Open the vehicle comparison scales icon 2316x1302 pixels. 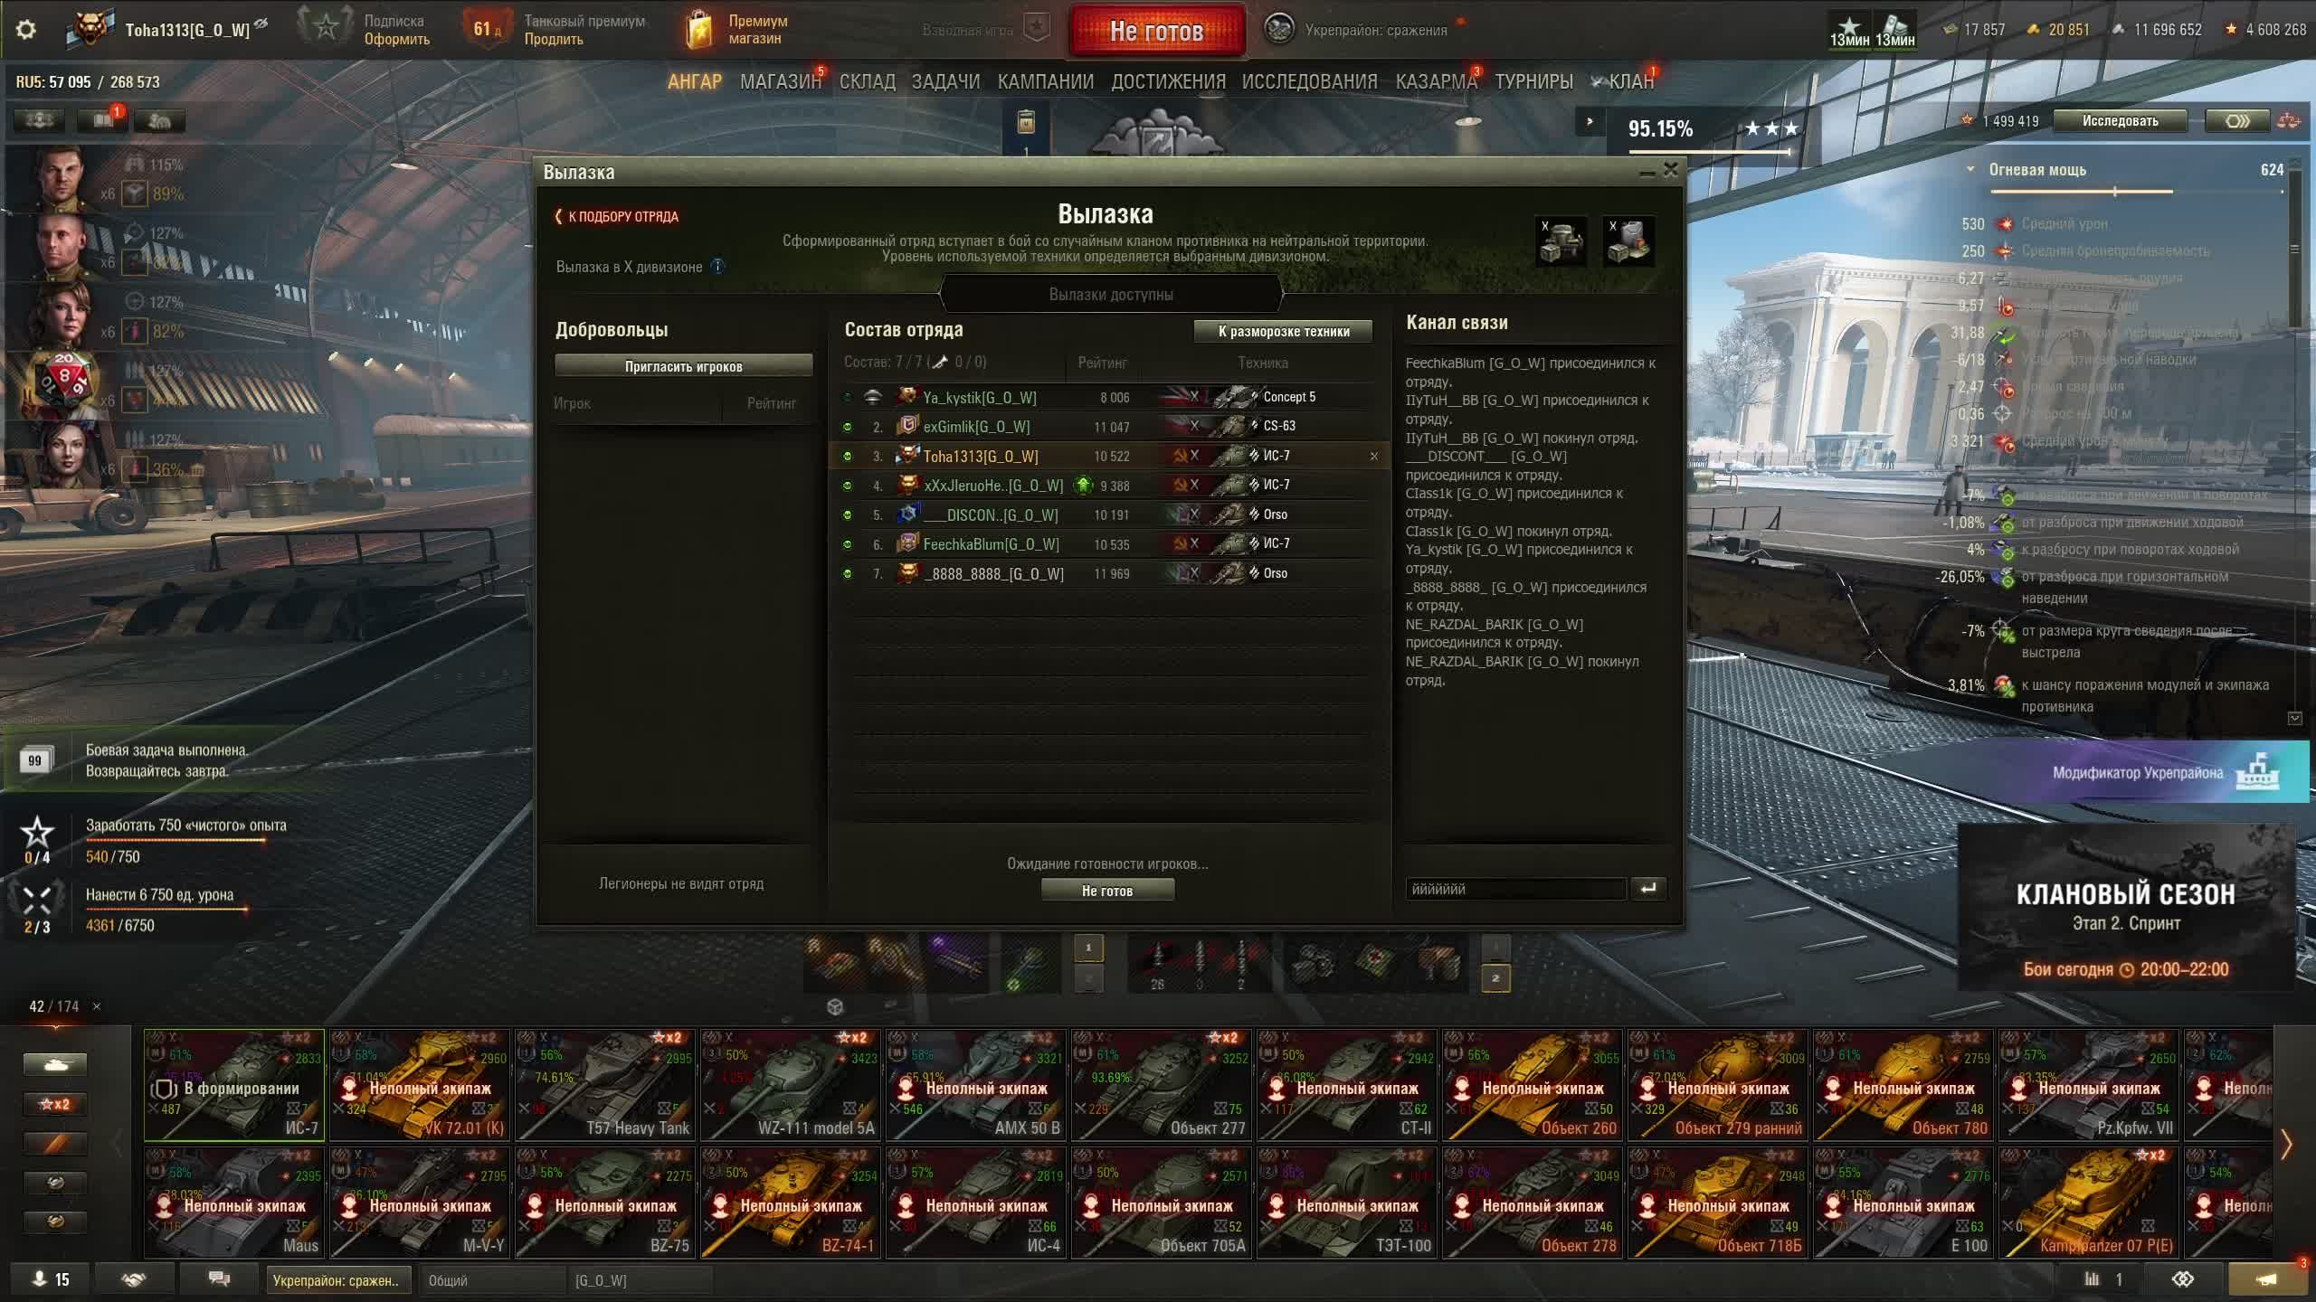(2289, 120)
